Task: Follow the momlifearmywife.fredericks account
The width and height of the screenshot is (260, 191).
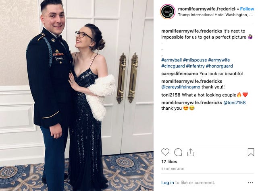Action: (247, 9)
